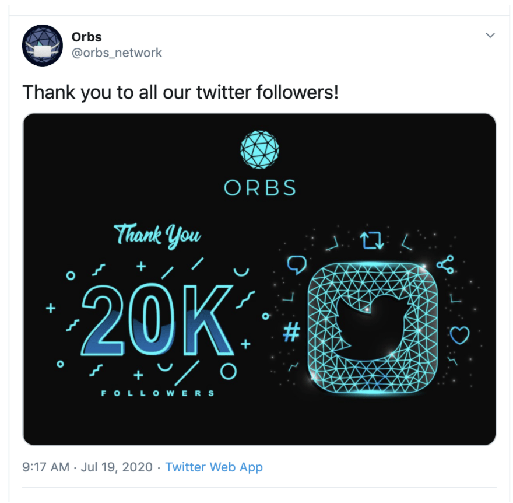
Task: Click the teal Orbs sphere logo
Action: [259, 149]
